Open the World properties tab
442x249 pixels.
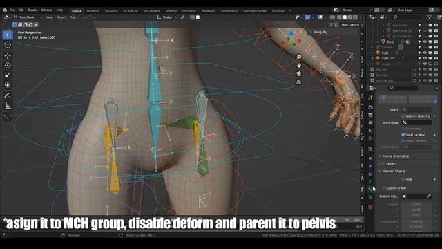[x=370, y=138]
